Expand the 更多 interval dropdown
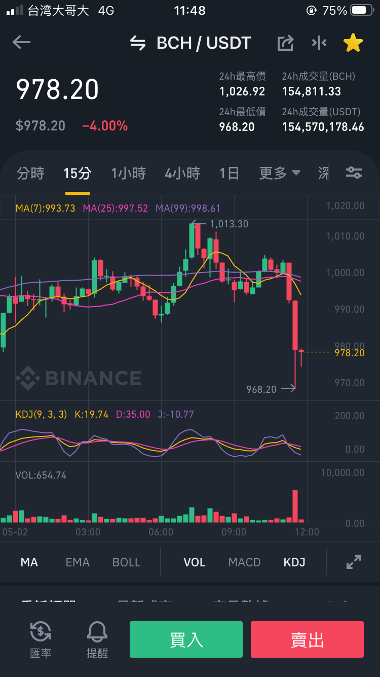Screen dimensions: 380x677 280,173
